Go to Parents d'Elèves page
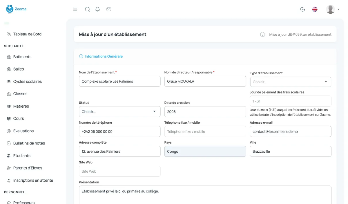The height and width of the screenshot is (204, 348). tap(28, 168)
